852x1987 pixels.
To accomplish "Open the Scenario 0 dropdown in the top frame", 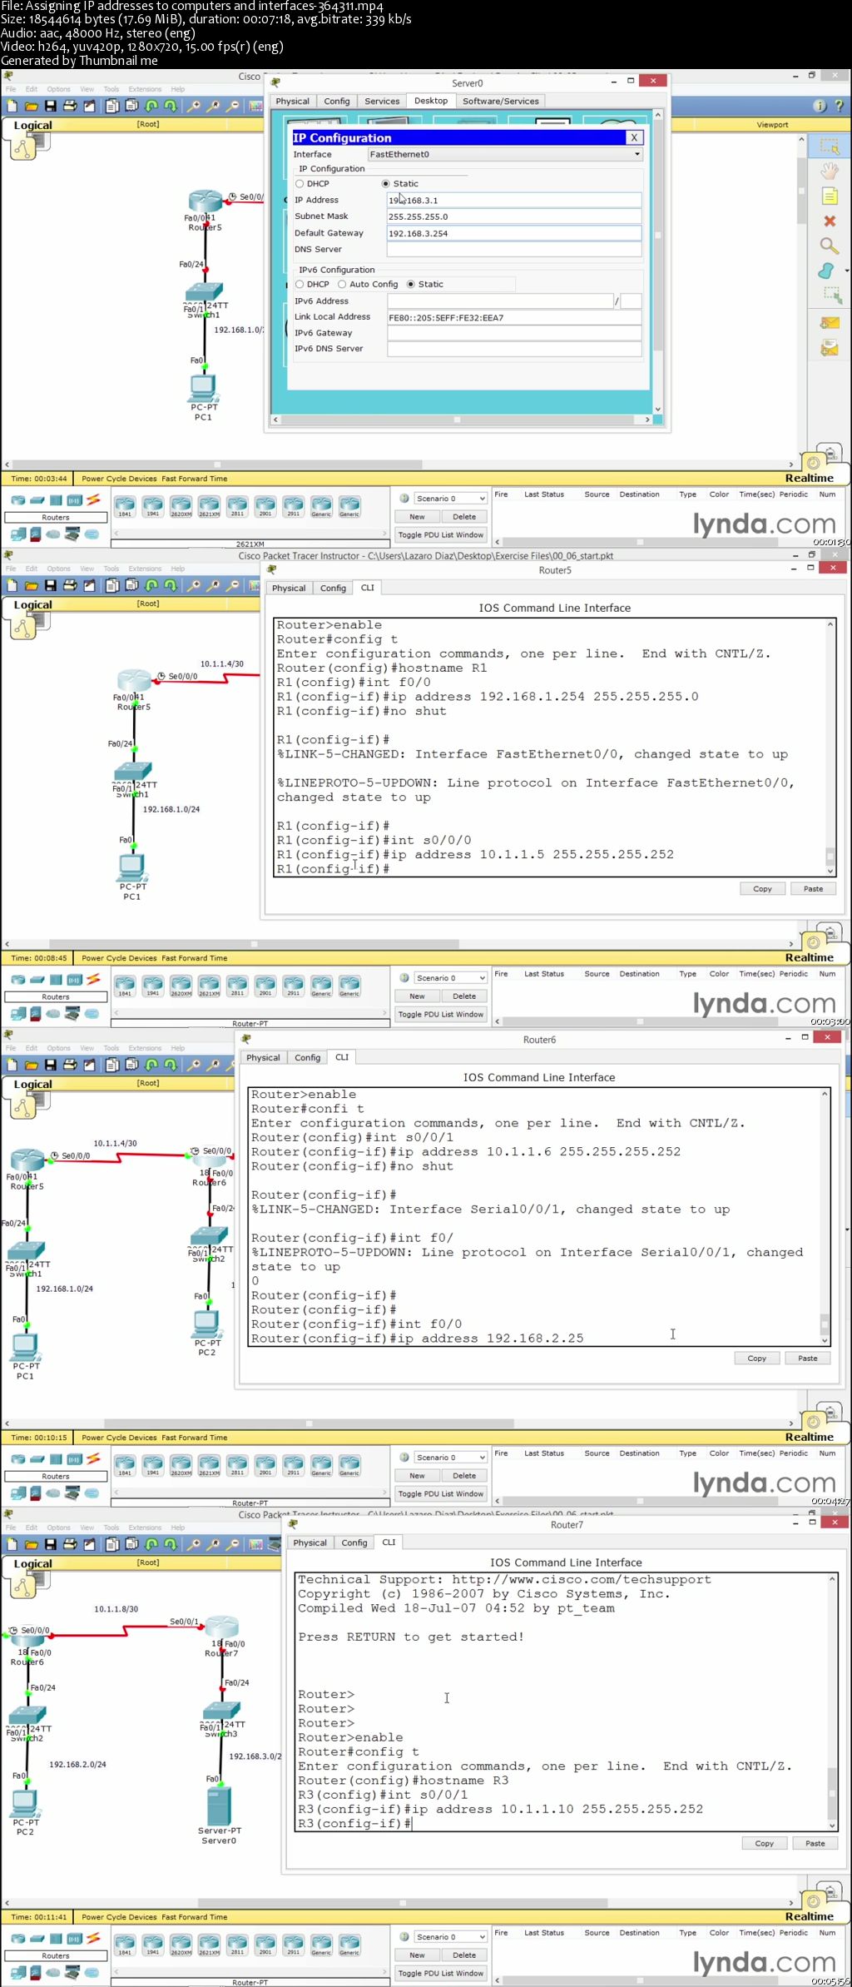I will 449,499.
